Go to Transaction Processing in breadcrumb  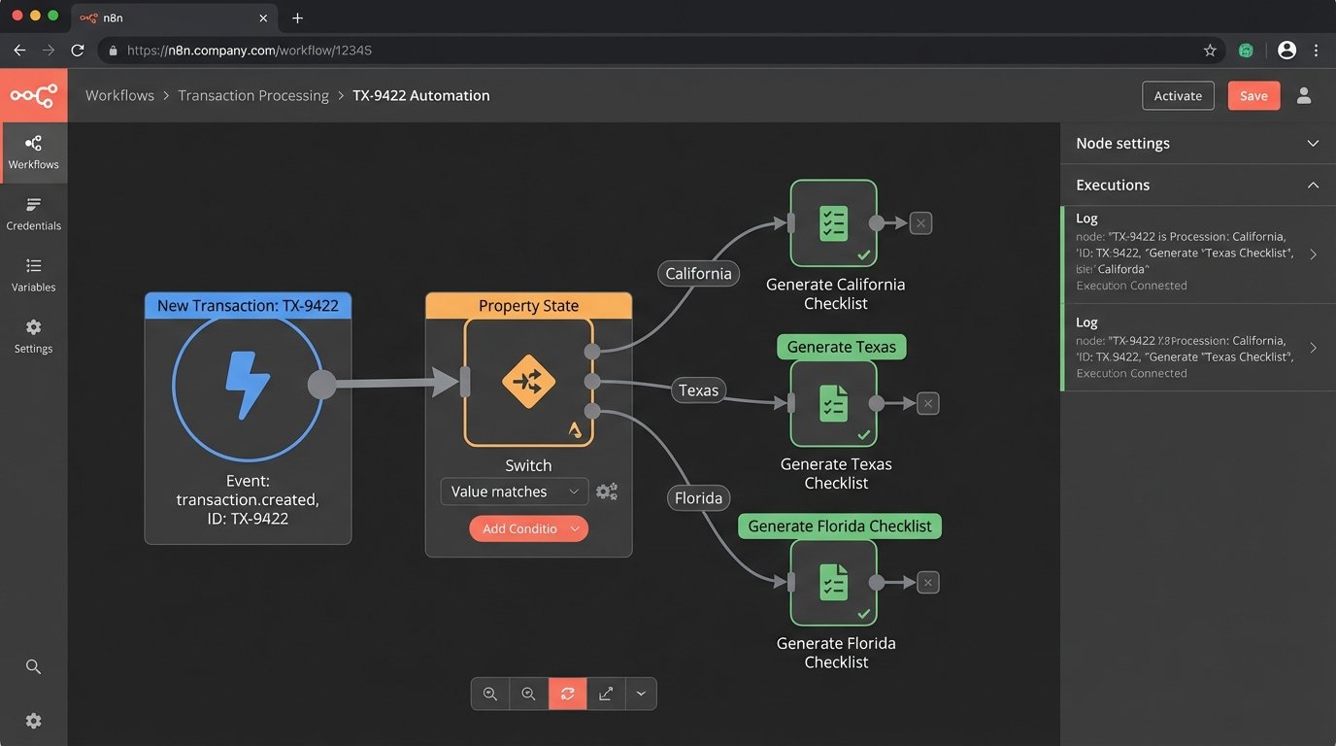point(253,95)
